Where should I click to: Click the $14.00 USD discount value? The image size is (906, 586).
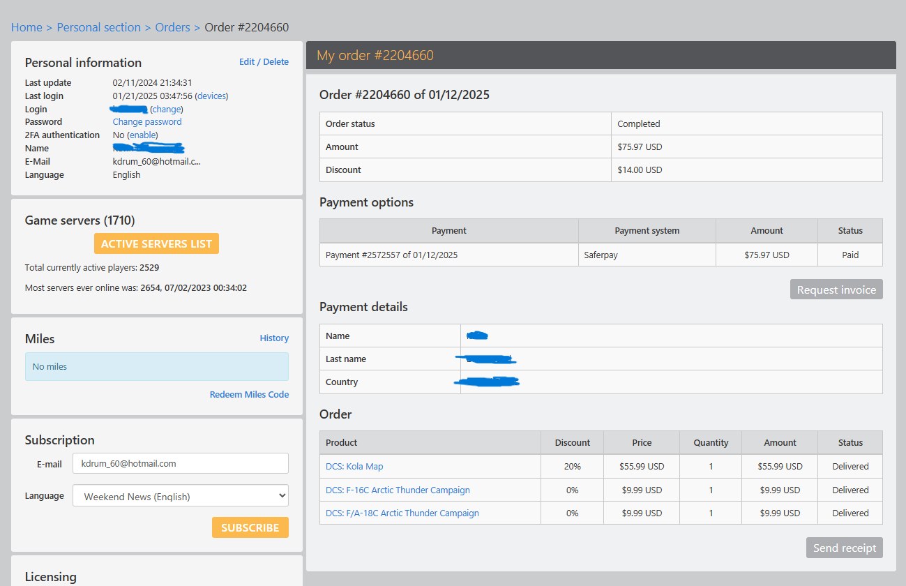click(640, 170)
